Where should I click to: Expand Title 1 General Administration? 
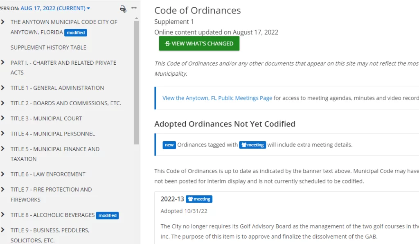(4, 88)
